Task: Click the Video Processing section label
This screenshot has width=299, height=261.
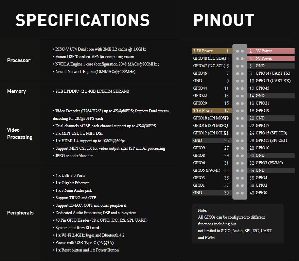Action: pos(20,133)
